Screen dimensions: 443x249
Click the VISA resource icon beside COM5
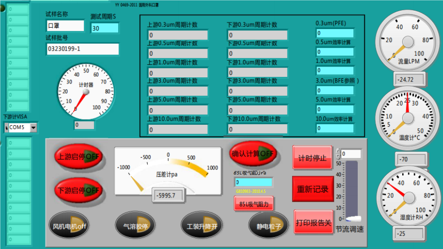6,128
